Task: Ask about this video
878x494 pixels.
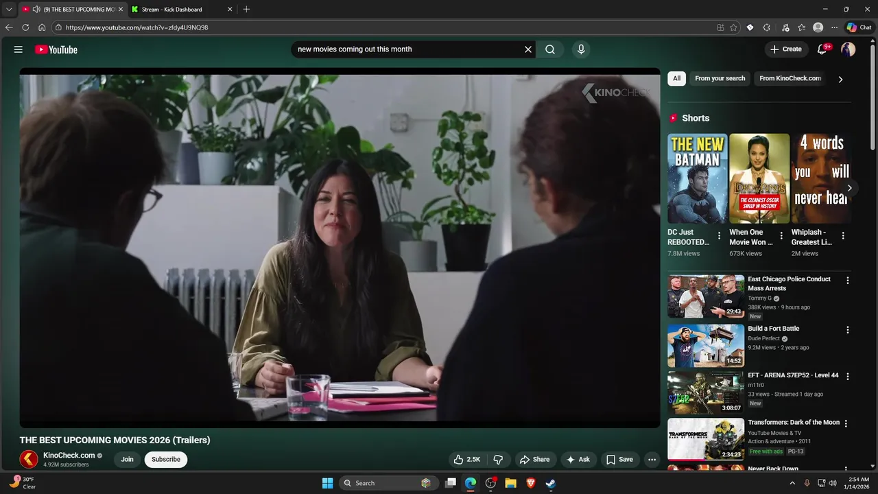Action: tap(578, 460)
